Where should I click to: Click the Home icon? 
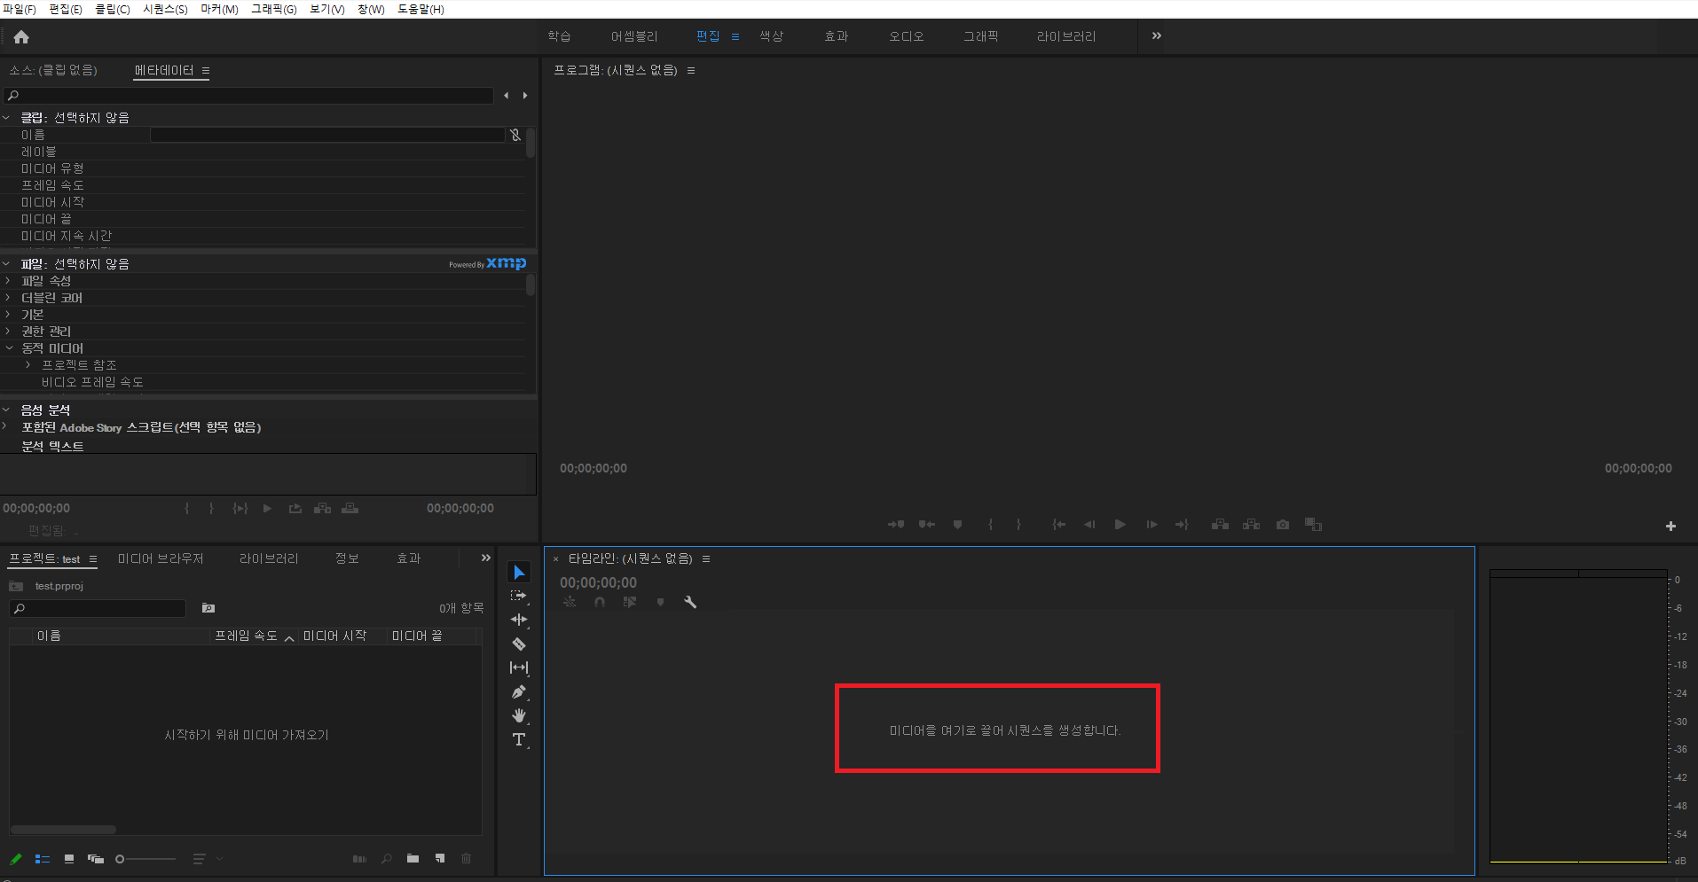21,36
